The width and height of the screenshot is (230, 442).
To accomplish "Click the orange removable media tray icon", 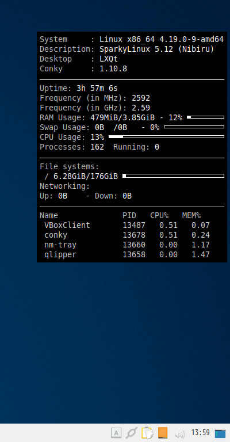I will (163, 433).
